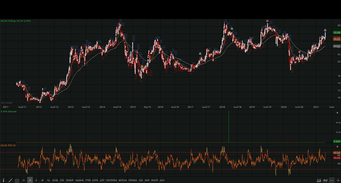341x183 pixels.
Task: Open the indicators chart icon
Action: coord(319,180)
